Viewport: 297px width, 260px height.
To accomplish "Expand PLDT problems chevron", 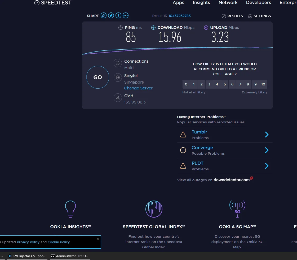I will pyautogui.click(x=267, y=166).
